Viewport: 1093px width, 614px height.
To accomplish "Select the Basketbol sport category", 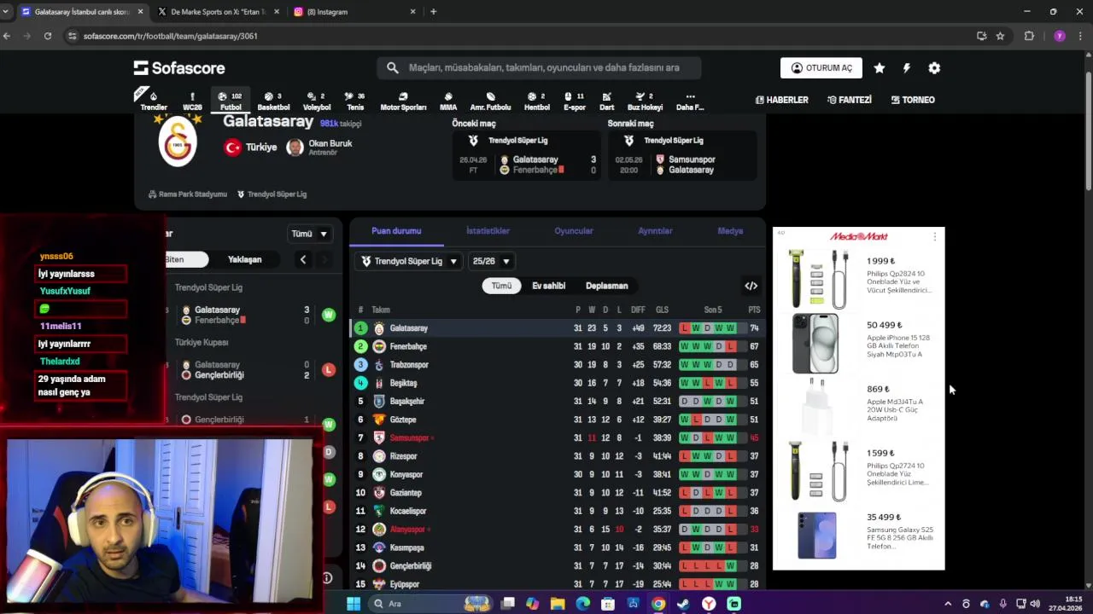I will (x=273, y=101).
